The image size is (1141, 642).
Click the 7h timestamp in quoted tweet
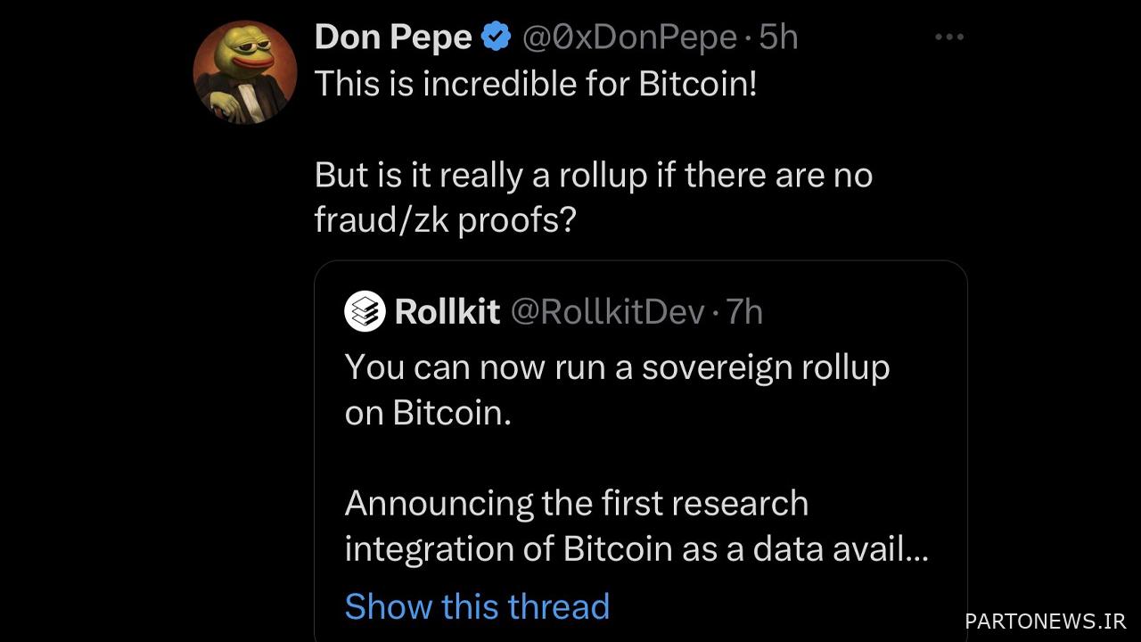pyautogui.click(x=744, y=311)
